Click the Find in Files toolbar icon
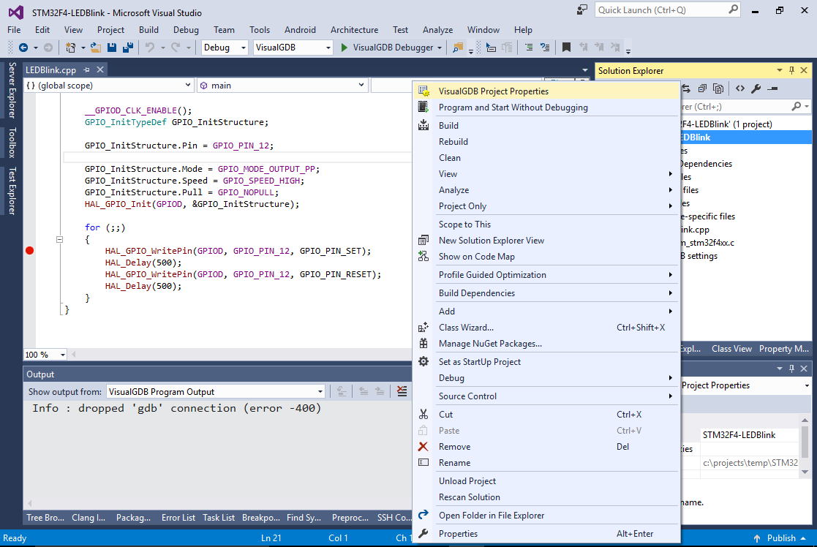The width and height of the screenshot is (817, 547). (458, 48)
